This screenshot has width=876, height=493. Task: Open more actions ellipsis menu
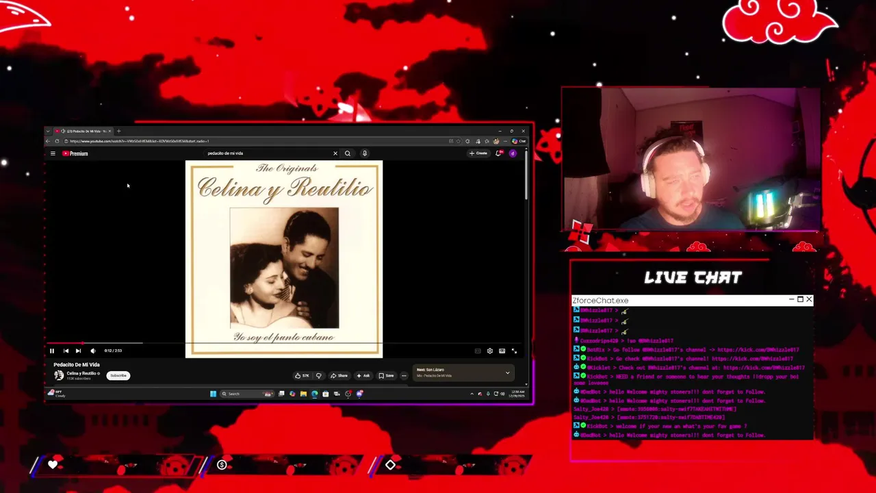tap(404, 375)
